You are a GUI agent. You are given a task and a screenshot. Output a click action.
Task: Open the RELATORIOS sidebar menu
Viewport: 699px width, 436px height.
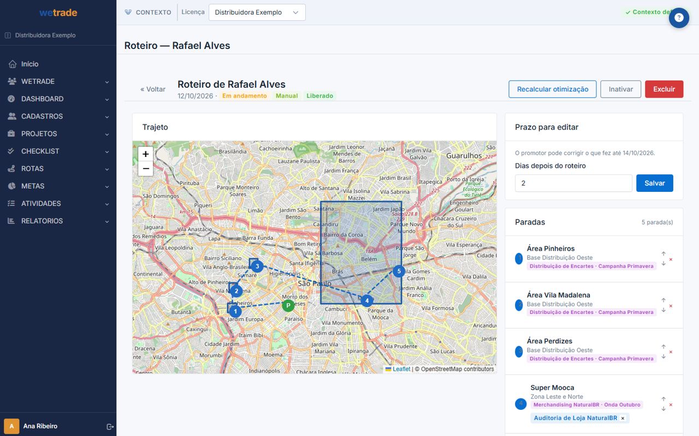pyautogui.click(x=58, y=221)
